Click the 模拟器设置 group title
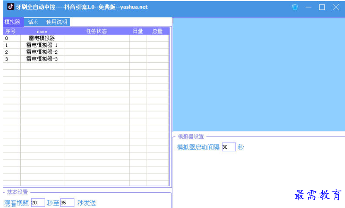 (x=191, y=136)
